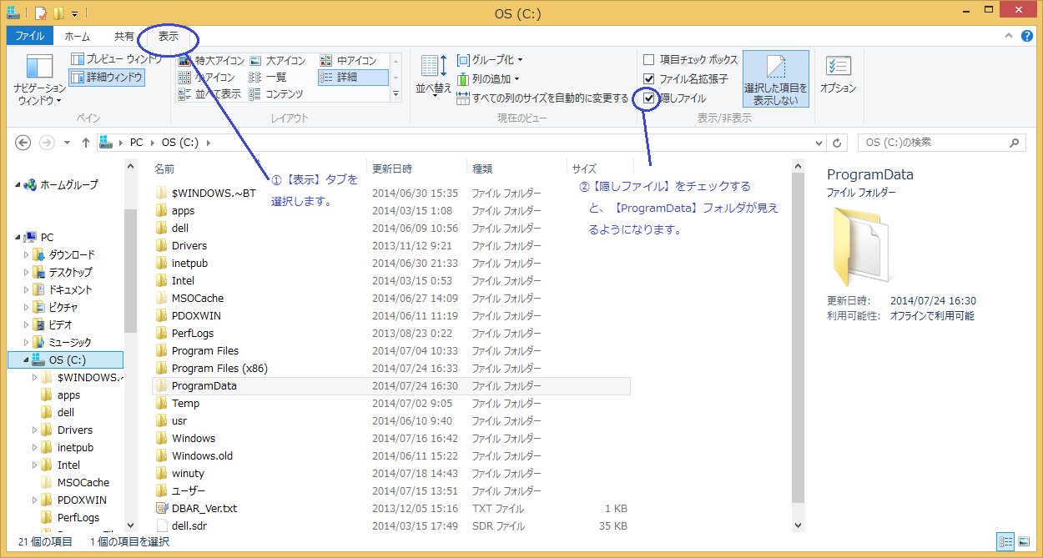Toggle the プレビュー ウィンドウ pane button
This screenshot has width=1043, height=558.
pyautogui.click(x=116, y=59)
